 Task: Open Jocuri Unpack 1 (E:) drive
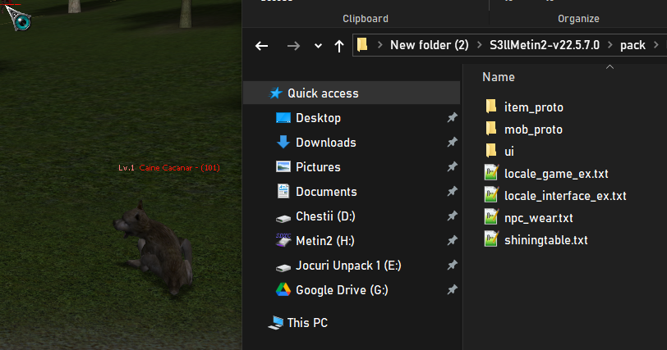click(x=348, y=266)
